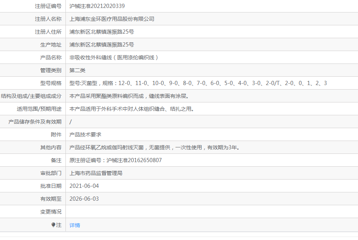Select product name 非吸收性外科缝线(医用涤纶编织线)
This screenshot has width=358, height=240.
(114, 57)
